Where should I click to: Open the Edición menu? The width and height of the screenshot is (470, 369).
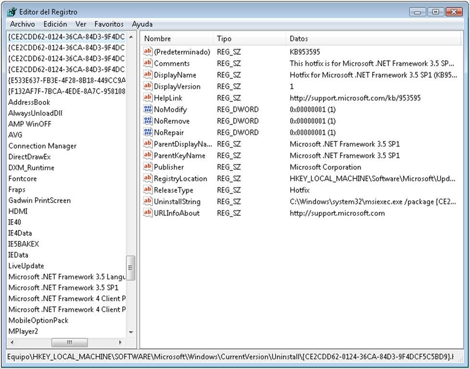(55, 24)
